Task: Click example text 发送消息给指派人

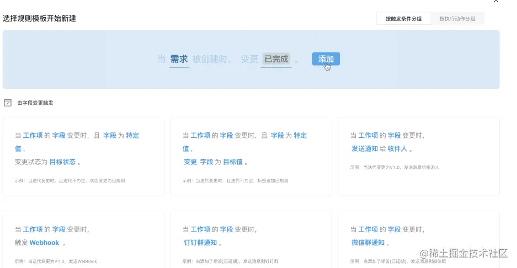Action: (x=422, y=168)
